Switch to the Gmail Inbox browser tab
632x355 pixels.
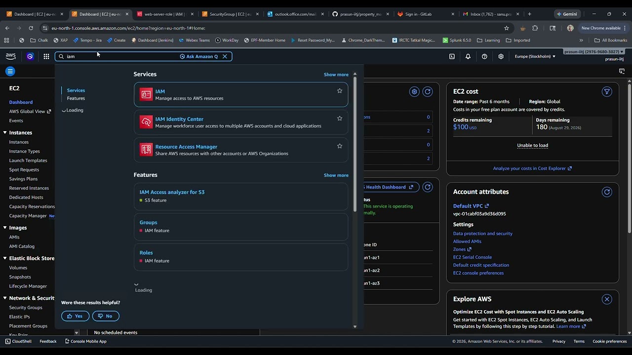pos(491,14)
